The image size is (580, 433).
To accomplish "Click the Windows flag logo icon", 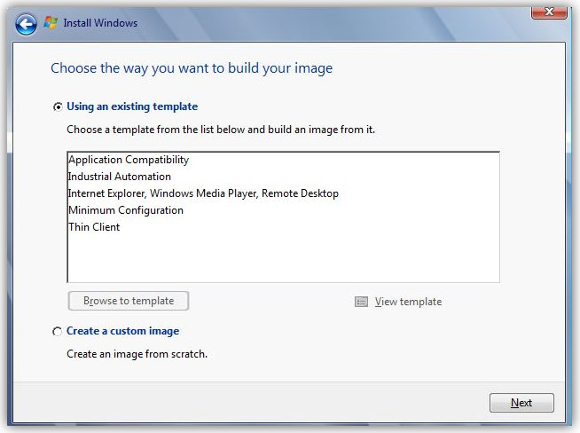I will (x=51, y=23).
